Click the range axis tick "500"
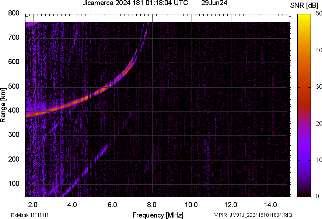 (14, 86)
